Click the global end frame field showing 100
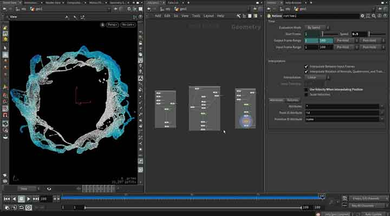Image resolution: width=390 pixels, height=216 pixels. (317, 207)
